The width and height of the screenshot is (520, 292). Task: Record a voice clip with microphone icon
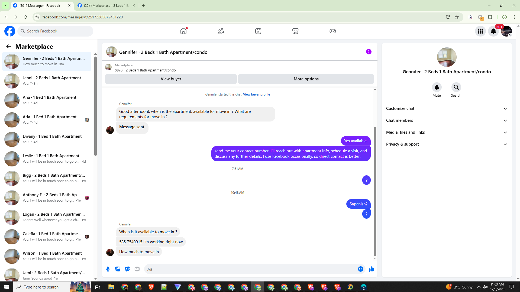[108, 269]
